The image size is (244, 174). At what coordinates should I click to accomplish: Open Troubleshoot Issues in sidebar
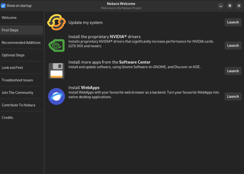(21, 80)
